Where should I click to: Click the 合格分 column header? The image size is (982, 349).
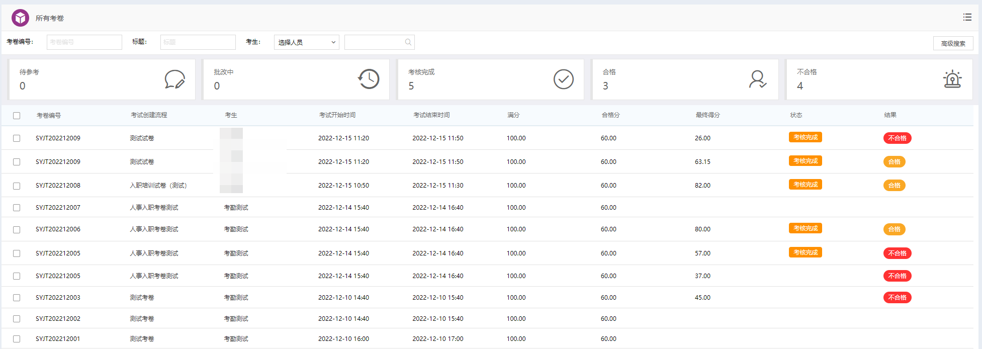611,115
